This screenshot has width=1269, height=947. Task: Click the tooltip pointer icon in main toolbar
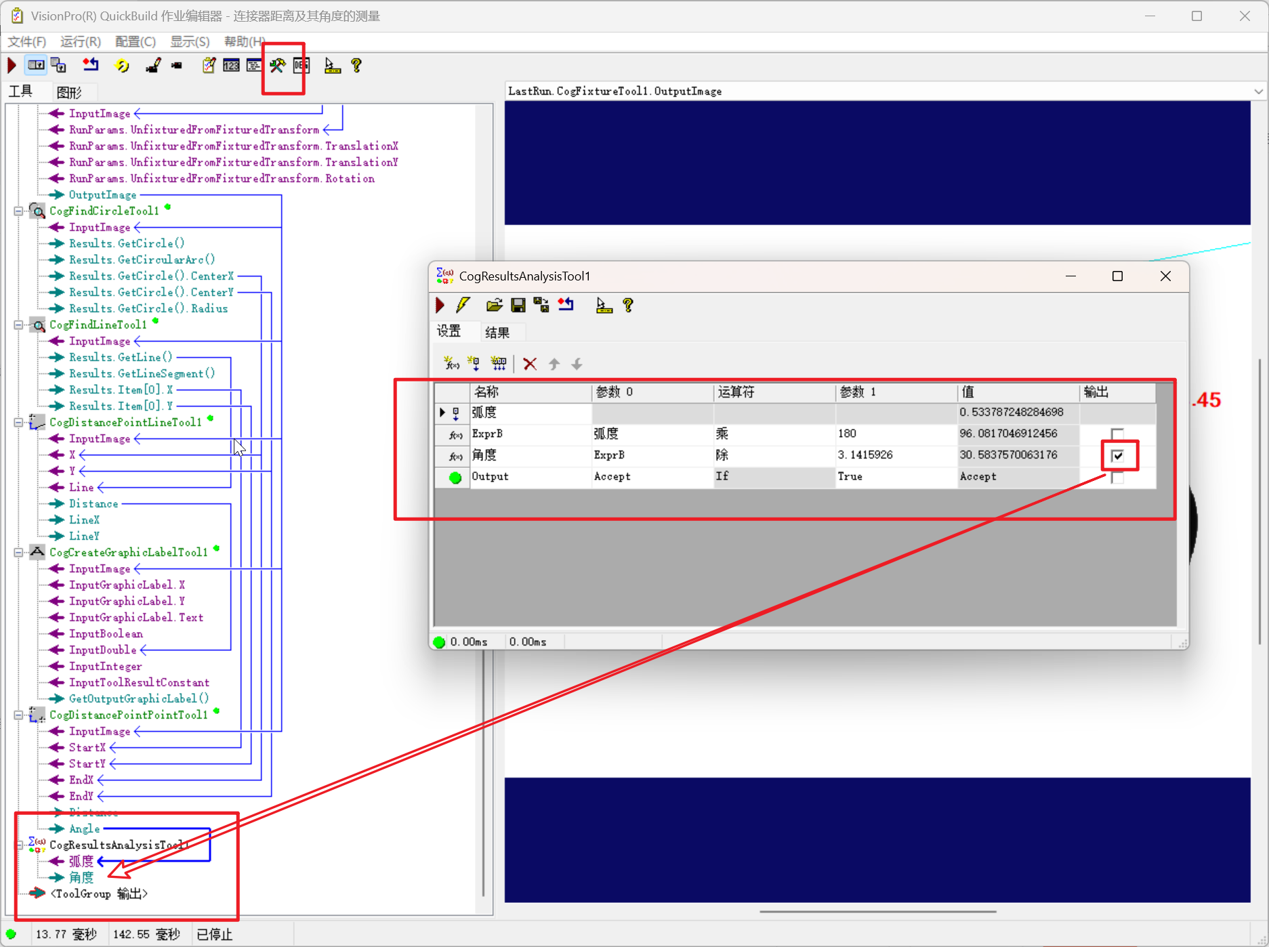tap(332, 66)
